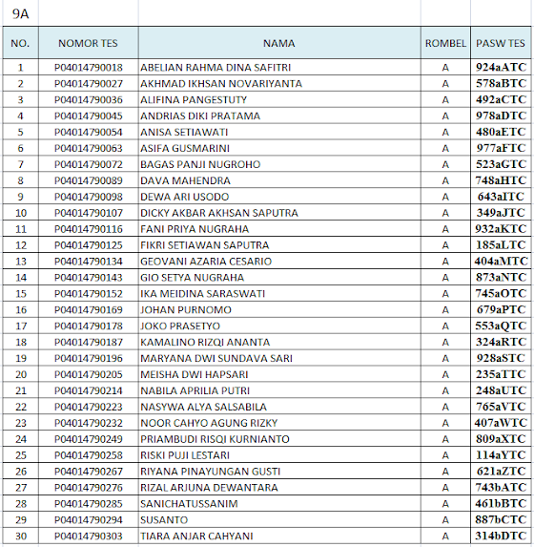Select test number P04014790116

pos(89,229)
